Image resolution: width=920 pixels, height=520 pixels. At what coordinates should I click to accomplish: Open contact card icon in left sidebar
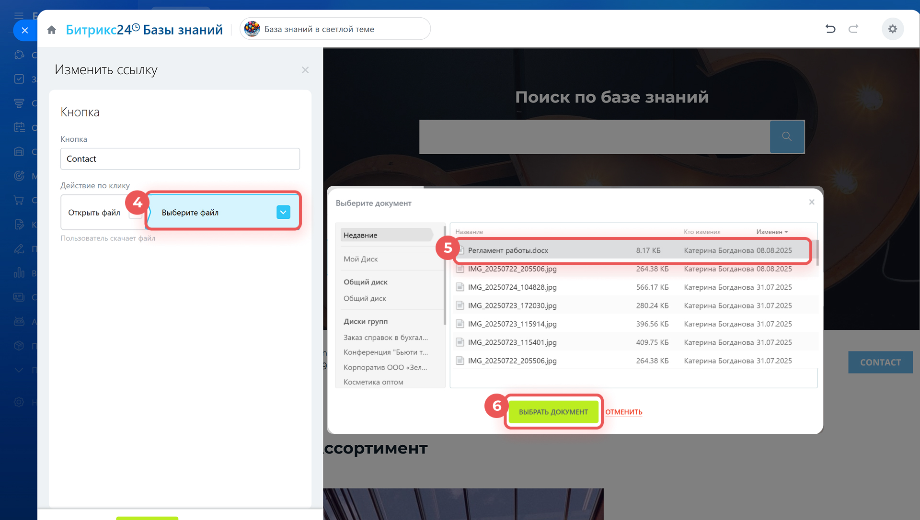(19, 297)
